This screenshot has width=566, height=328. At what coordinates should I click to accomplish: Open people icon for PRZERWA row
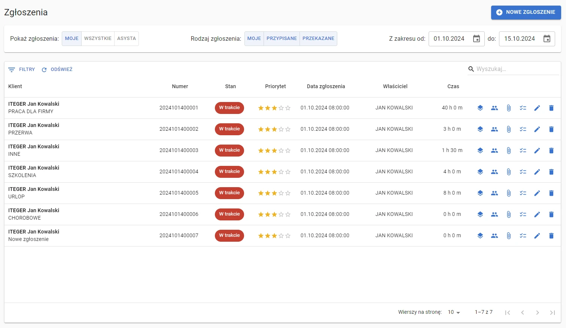tap(495, 129)
